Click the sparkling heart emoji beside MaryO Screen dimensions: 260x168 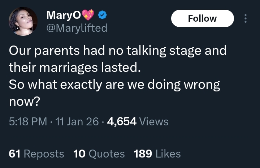click(x=88, y=15)
